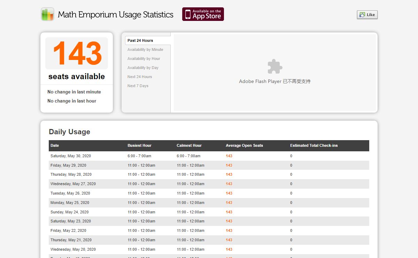Open the Availability by Day tab

pos(143,68)
